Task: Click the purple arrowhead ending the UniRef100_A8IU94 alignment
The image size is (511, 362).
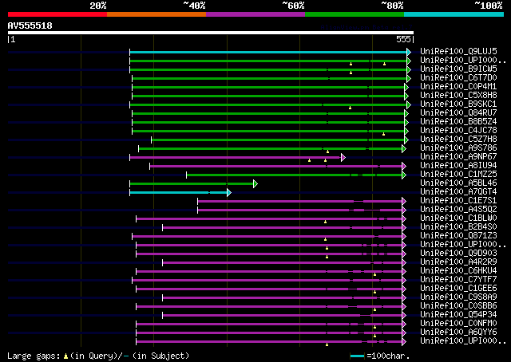Action: pos(404,167)
